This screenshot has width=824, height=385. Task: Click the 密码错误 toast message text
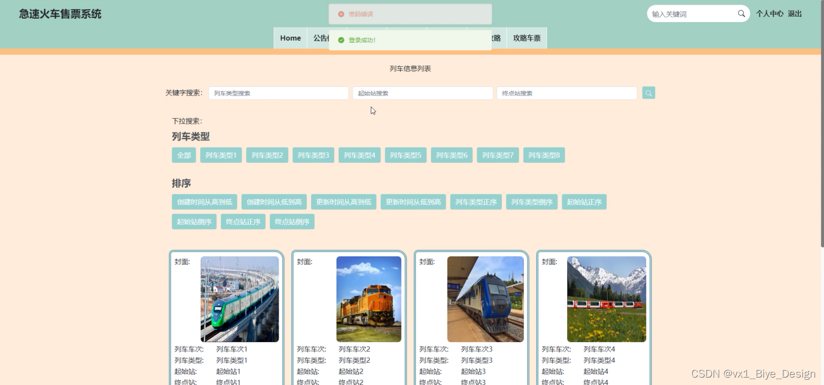tap(360, 14)
